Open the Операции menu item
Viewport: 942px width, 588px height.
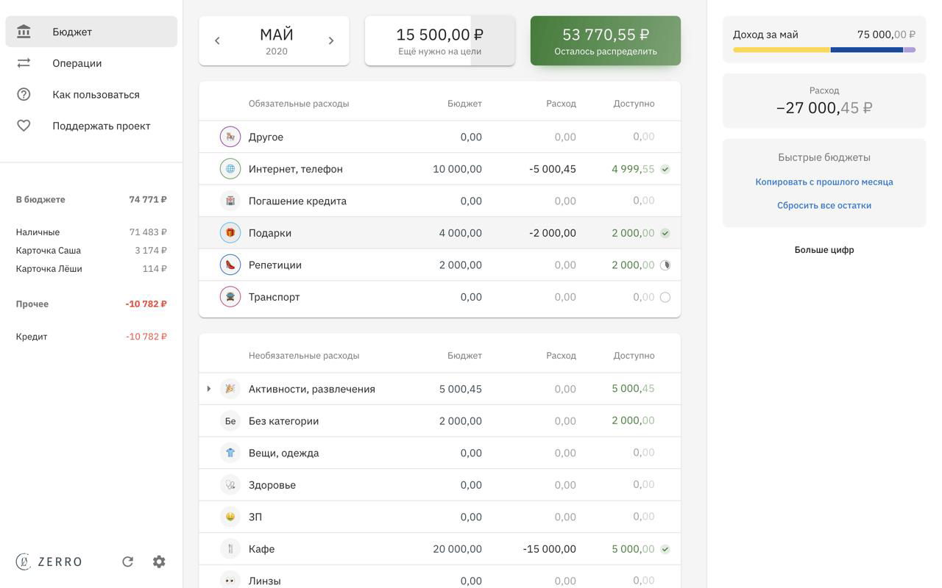(x=77, y=63)
